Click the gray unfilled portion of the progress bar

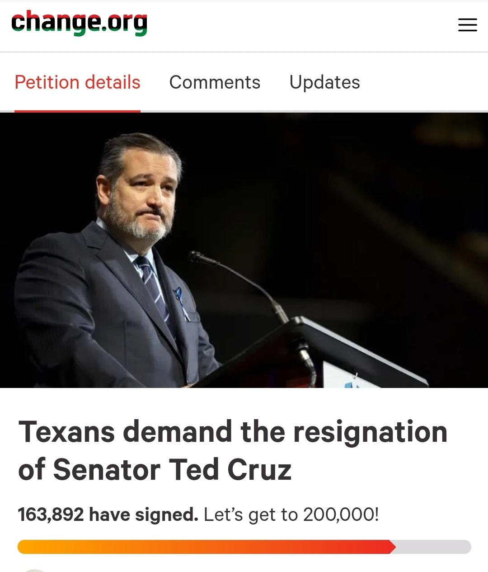432,547
